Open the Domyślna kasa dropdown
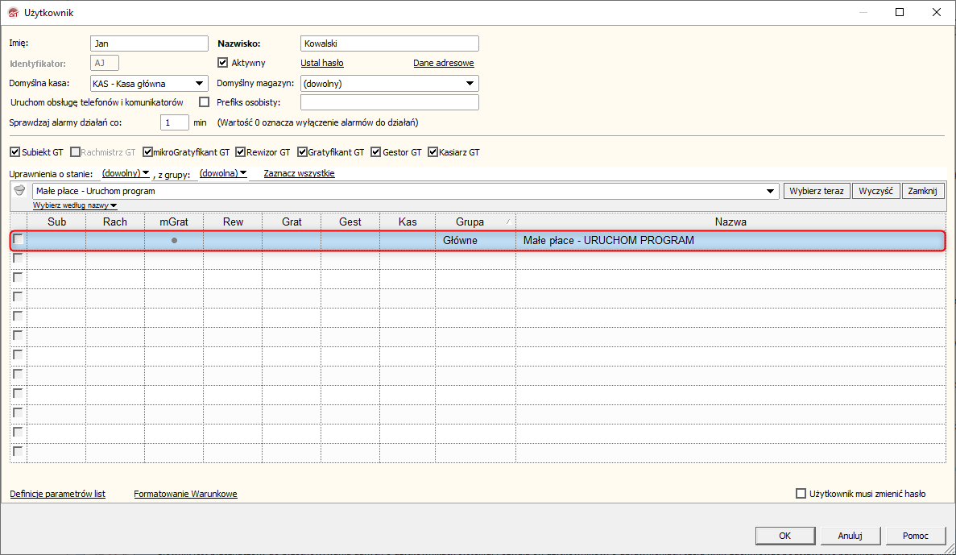The height and width of the screenshot is (555, 956). (x=199, y=84)
